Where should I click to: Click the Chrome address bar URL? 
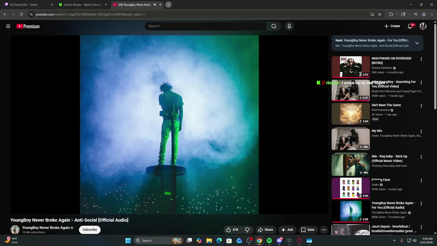coord(90,14)
